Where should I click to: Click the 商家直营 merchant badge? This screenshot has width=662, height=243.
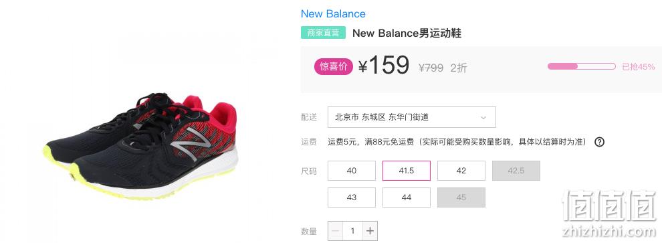click(x=323, y=33)
